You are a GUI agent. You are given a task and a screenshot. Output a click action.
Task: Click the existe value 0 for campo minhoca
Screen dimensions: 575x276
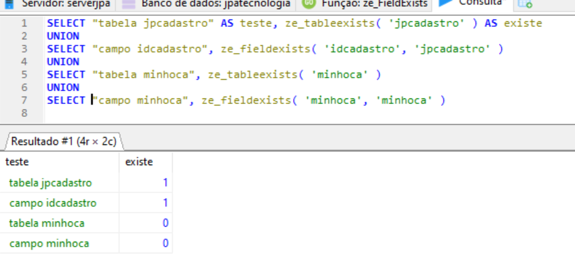[145, 243]
